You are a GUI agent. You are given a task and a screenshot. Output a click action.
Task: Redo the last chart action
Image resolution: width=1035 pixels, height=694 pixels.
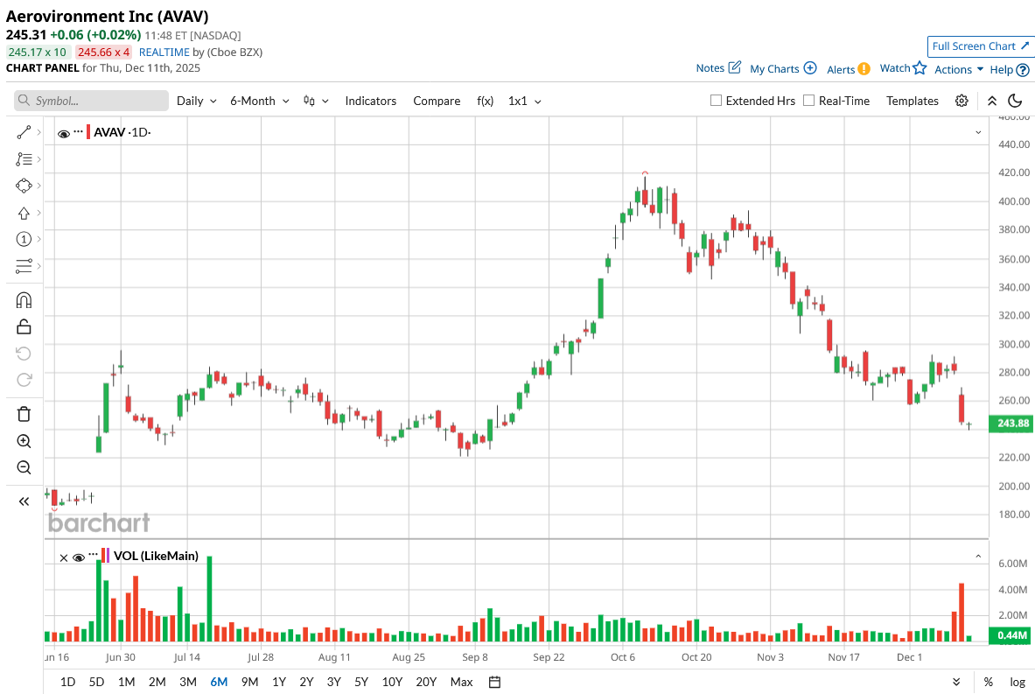click(24, 380)
